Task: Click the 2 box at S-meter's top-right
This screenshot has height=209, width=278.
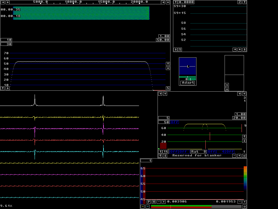Action: [239, 2]
